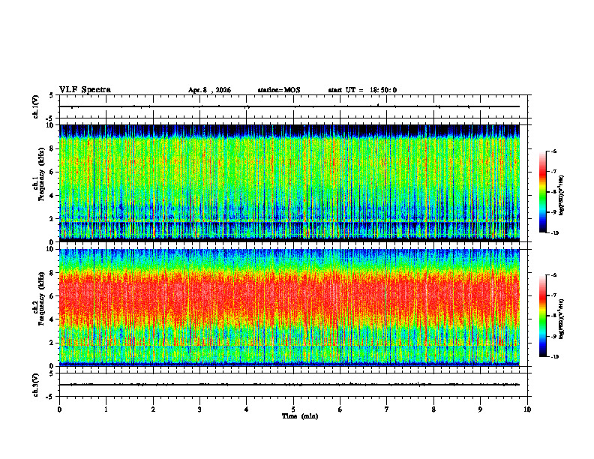Click time axis tick label "5"

[293, 409]
